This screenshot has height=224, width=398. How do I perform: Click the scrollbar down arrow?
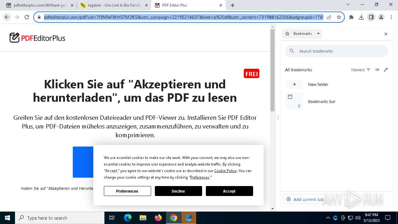(x=272, y=209)
